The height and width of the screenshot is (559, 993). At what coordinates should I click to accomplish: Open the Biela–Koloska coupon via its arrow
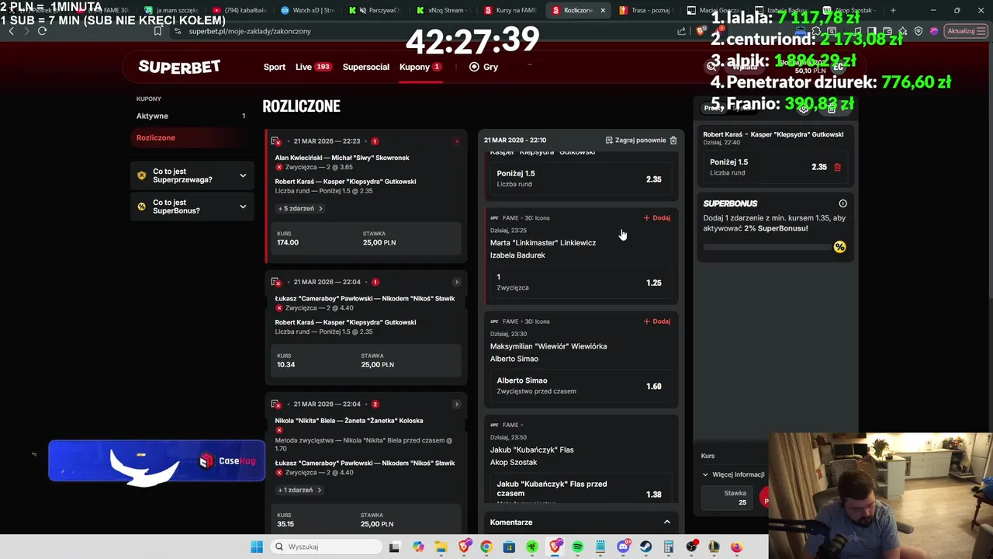[x=456, y=404]
